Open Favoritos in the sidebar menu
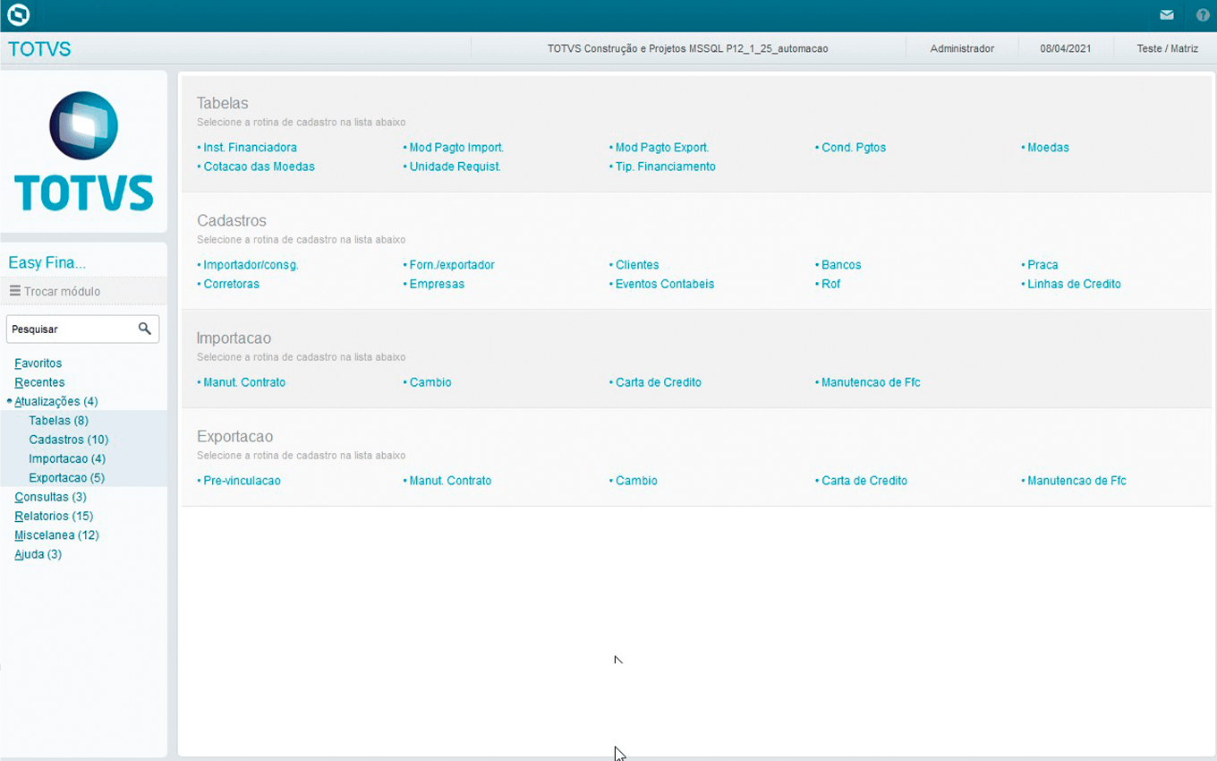 point(38,363)
